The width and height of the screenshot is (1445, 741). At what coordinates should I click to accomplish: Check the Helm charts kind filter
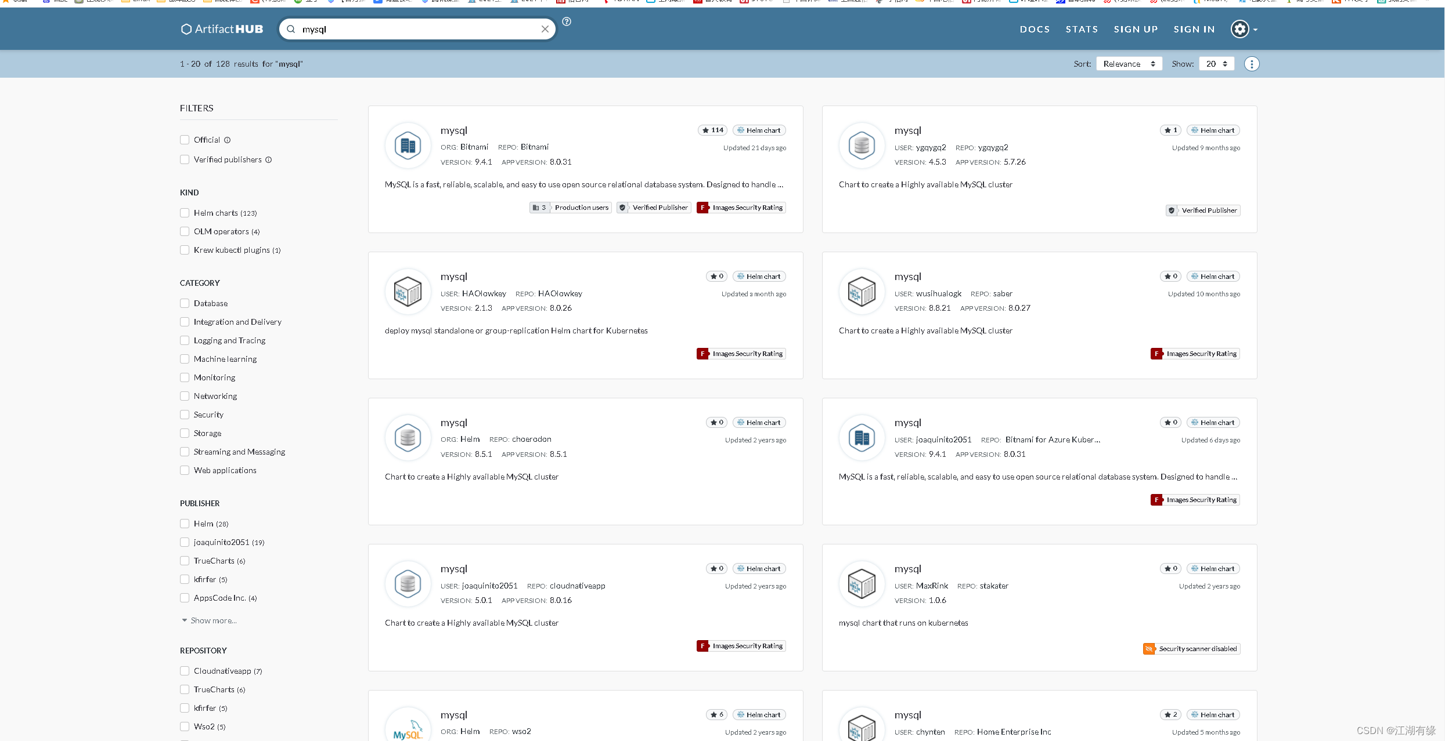tap(185, 213)
